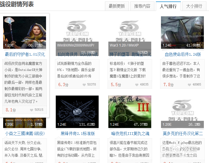Click the 47.37MB size label
The image size is (209, 163).
(141, 125)
